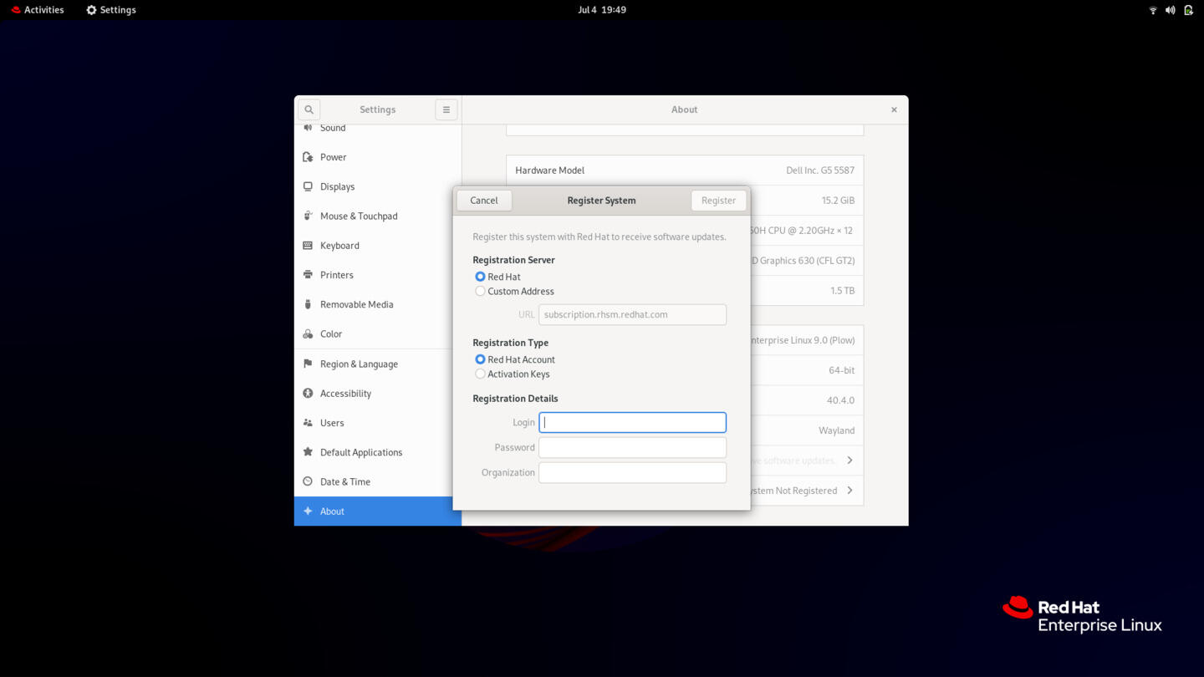Click the Registration Details heading

click(515, 399)
